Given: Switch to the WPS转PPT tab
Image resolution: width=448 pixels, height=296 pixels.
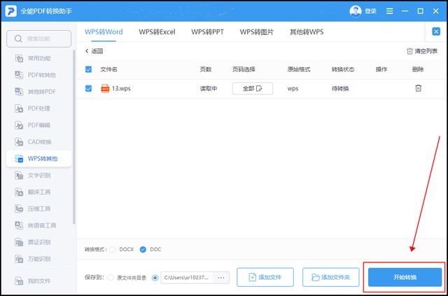Looking at the screenshot, I should pyautogui.click(x=208, y=31).
